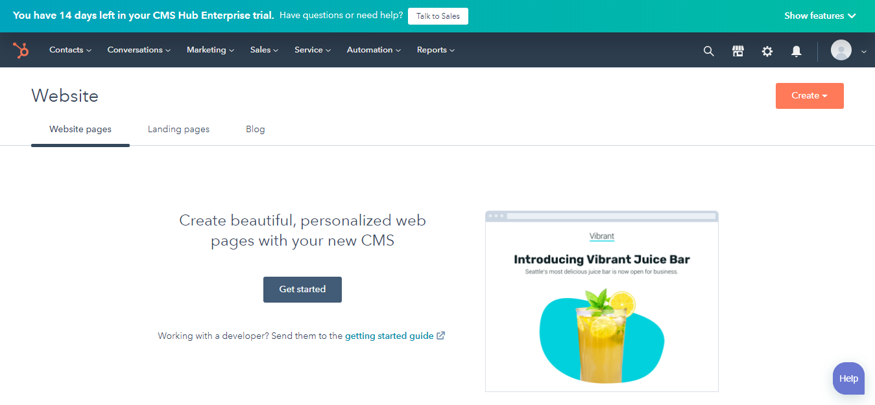875x405 pixels.
Task: Click the HubSpot sprocket logo
Action: click(20, 50)
